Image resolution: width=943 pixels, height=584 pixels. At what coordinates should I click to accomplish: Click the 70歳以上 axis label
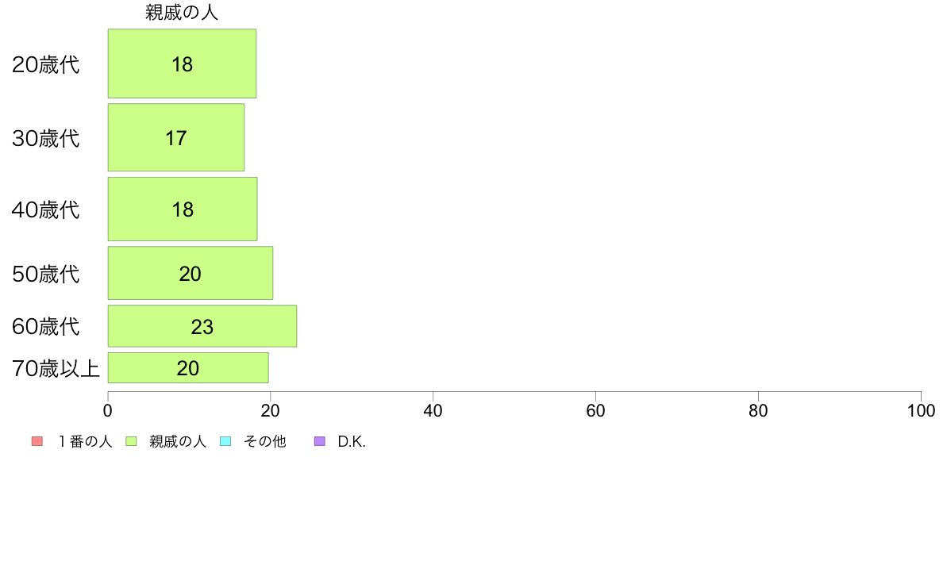[x=56, y=369]
